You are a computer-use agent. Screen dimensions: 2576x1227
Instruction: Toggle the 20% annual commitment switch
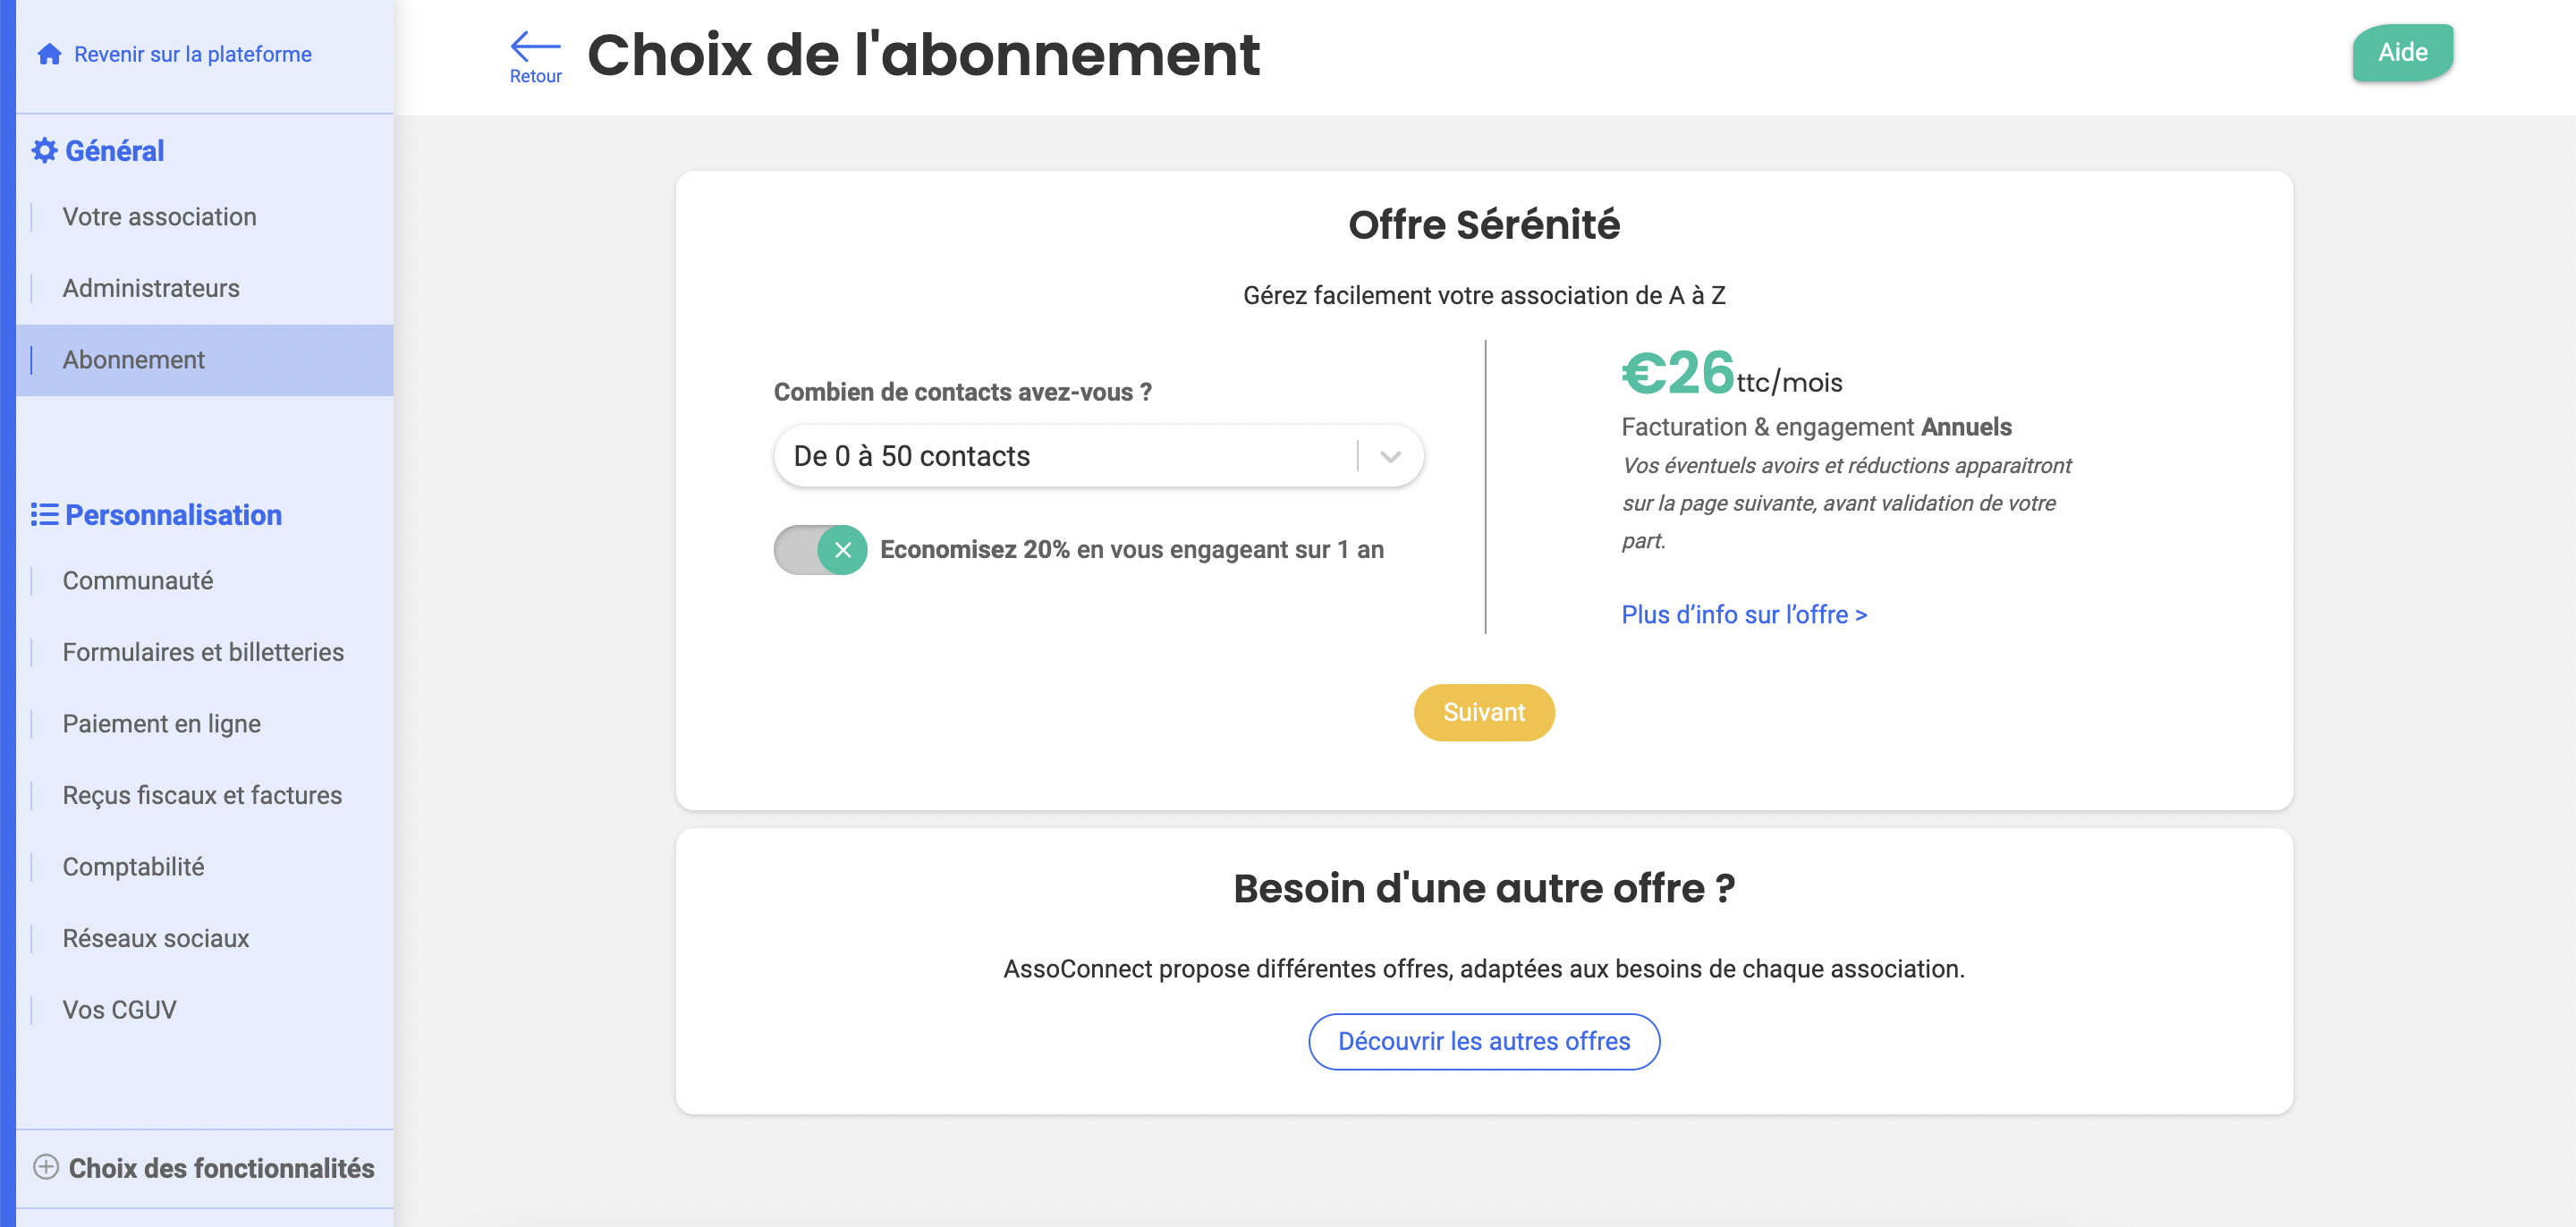pos(820,550)
